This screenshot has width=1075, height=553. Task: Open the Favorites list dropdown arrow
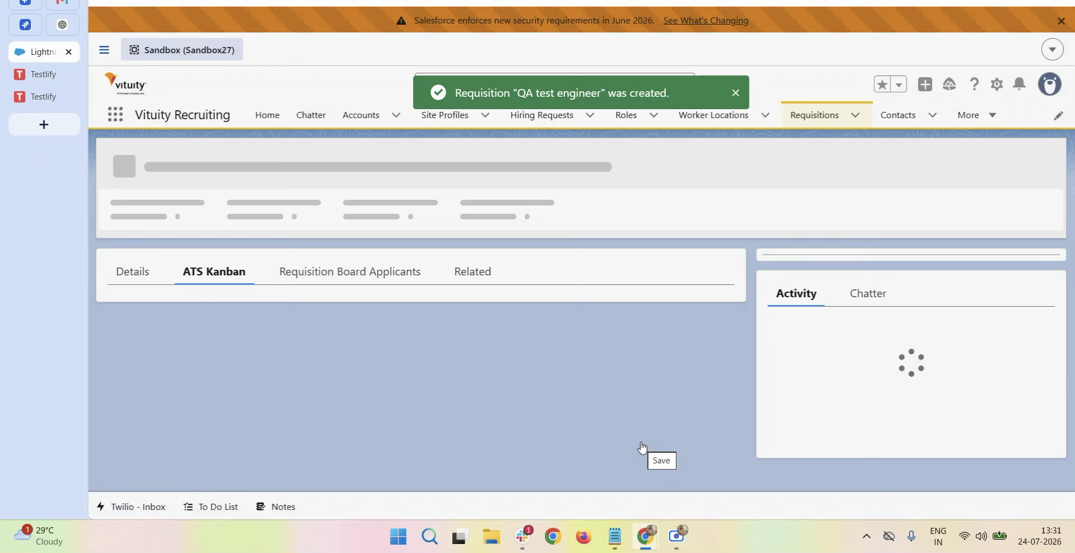tap(898, 85)
